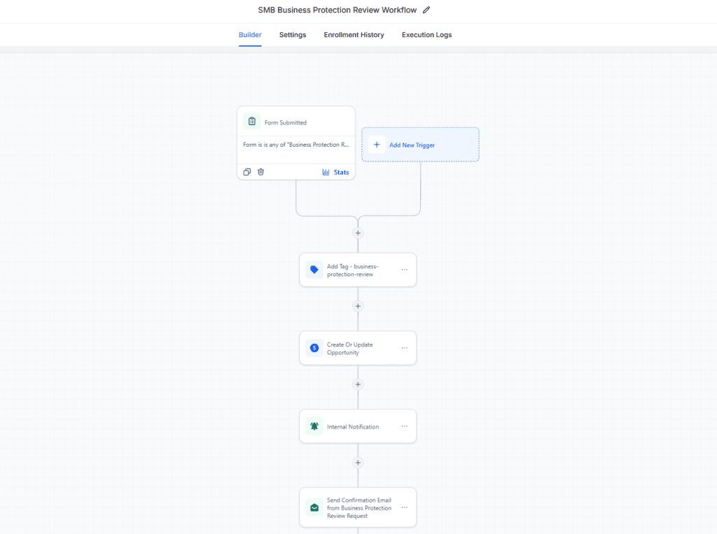Open options menu for Create Or Update Opportunity
This screenshot has height=534, width=717.
[404, 348]
